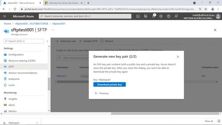
Task: Click the sidebar Search (Ctrl+/) box
Action: click(x=24, y=41)
